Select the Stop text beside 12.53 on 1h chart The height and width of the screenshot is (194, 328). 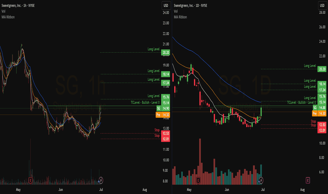tap(157, 130)
